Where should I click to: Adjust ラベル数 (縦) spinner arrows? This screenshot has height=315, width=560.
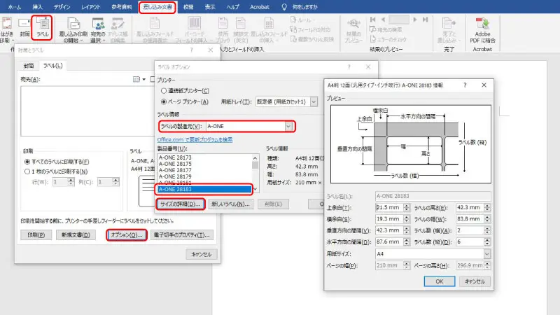coord(487,241)
